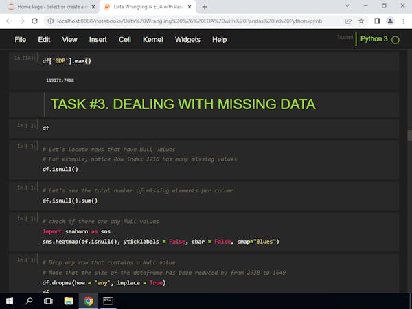Close the Home Page tab

pos(93,7)
